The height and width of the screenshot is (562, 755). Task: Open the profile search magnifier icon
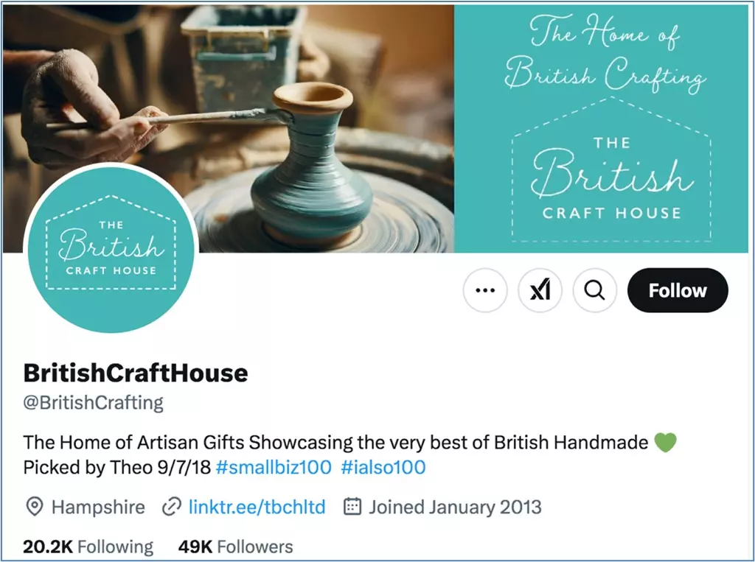click(x=595, y=290)
